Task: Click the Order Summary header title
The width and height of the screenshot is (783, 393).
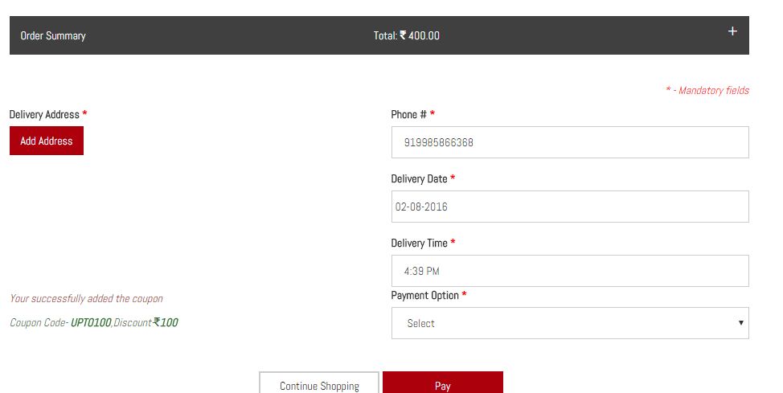Action: [53, 36]
